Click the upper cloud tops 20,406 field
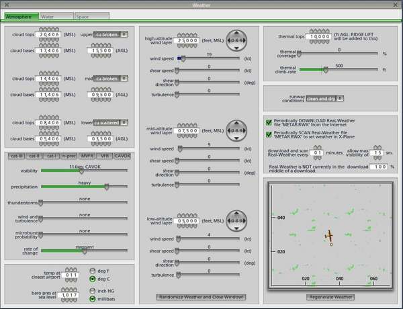 (48, 34)
